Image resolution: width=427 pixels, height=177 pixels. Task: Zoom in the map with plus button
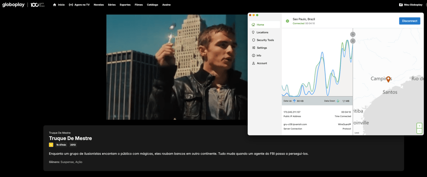[419, 126]
